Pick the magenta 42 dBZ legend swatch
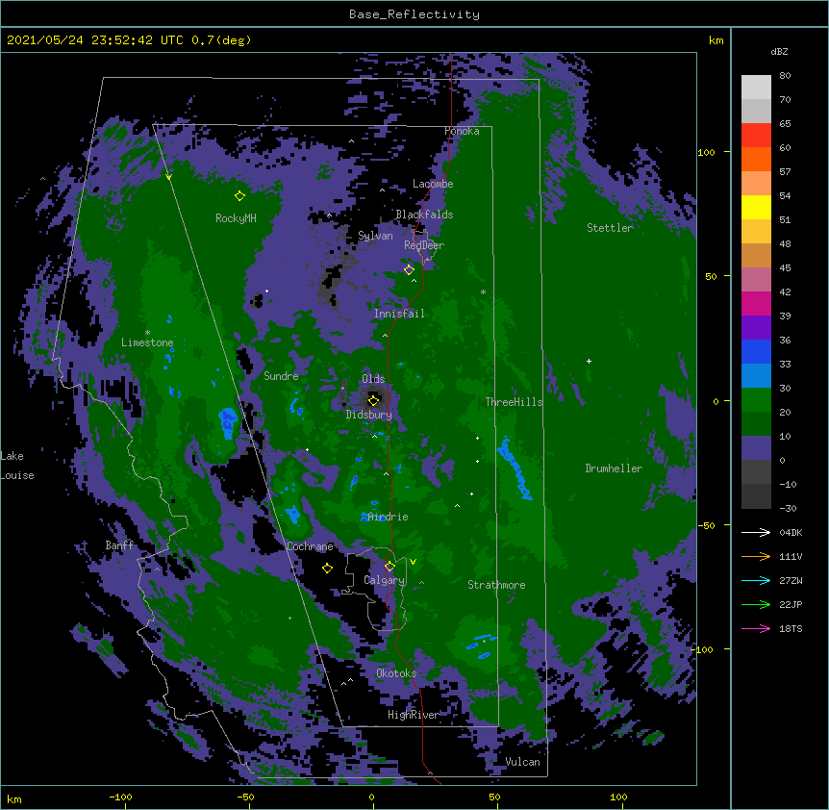829x810 pixels. (x=756, y=303)
